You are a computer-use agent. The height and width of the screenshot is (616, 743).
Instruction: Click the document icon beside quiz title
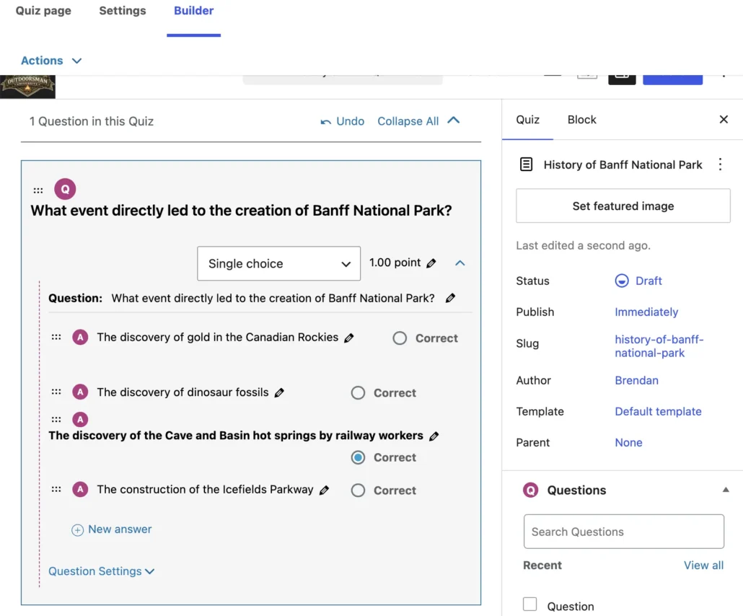[526, 164]
